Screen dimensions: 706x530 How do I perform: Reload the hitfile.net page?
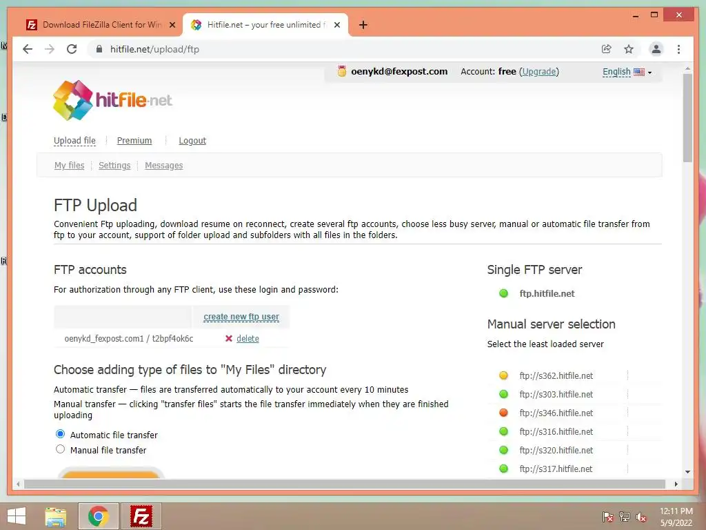72,49
